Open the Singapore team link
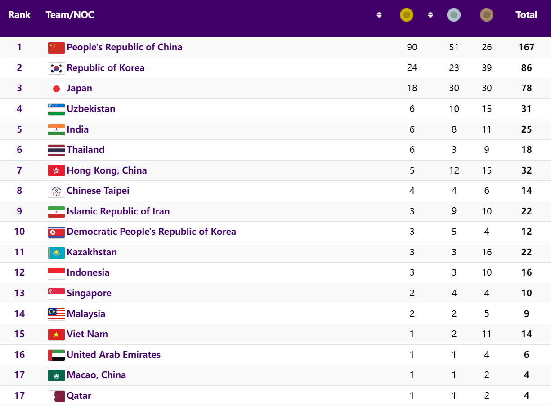The width and height of the screenshot is (551, 406). pos(89,293)
